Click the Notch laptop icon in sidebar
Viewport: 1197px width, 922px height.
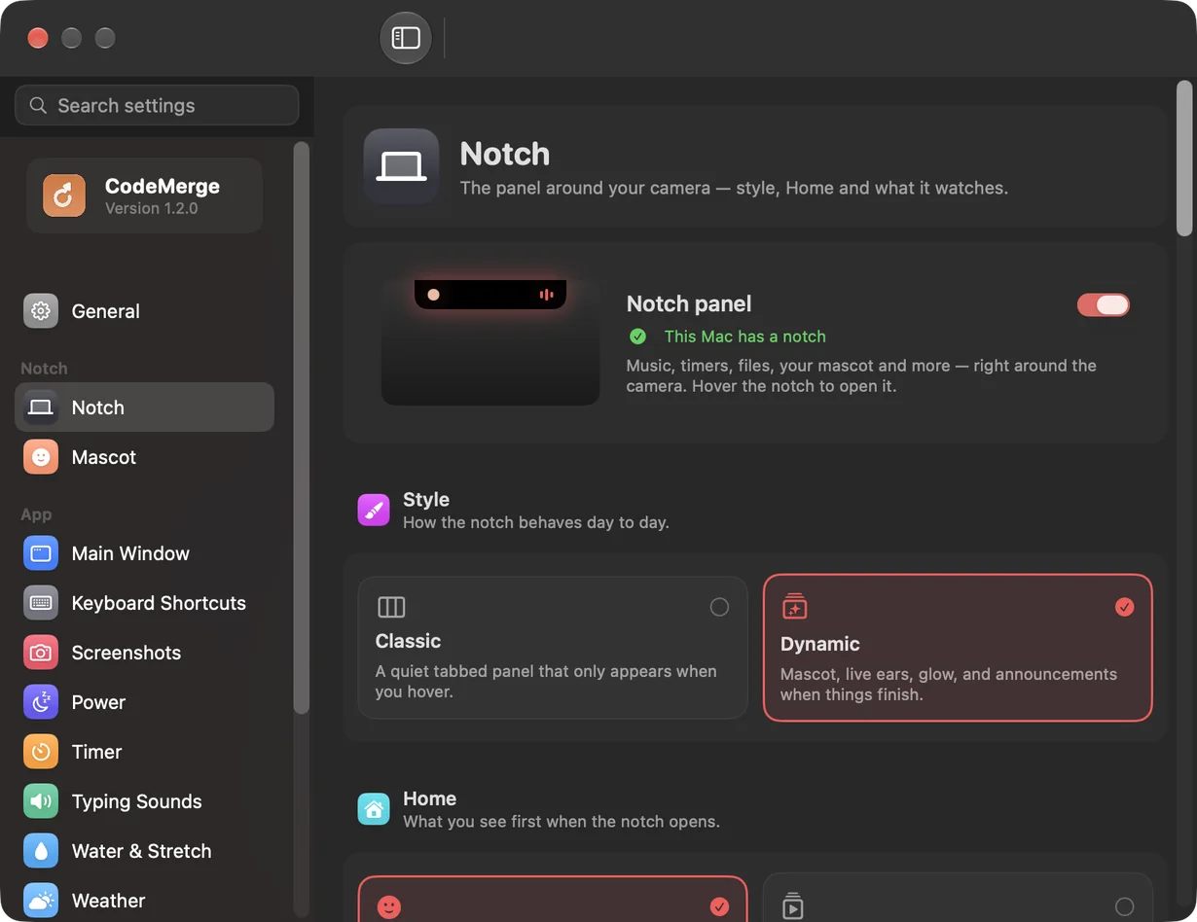point(41,408)
